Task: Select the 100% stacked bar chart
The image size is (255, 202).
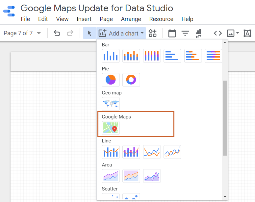Action: (x=213, y=56)
